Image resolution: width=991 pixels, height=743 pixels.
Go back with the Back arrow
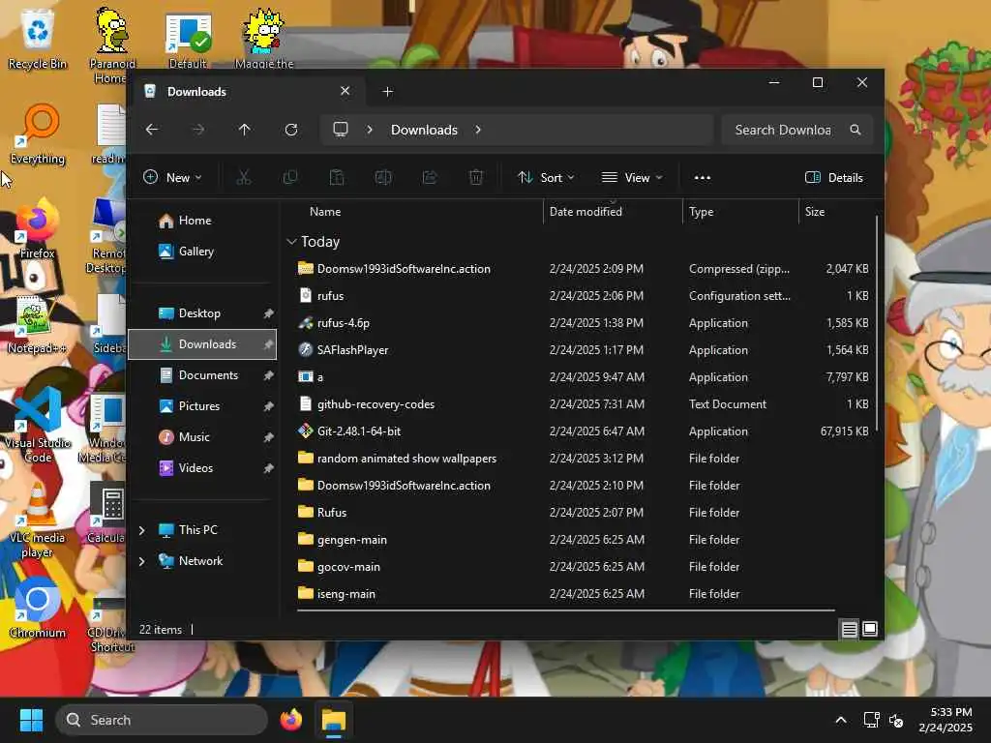tap(152, 130)
